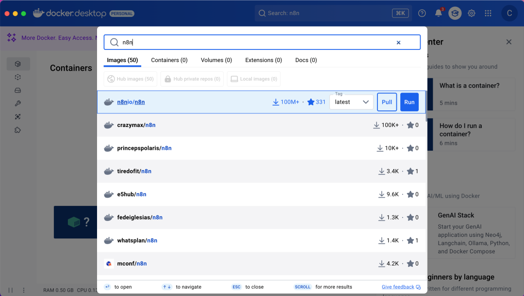The height and width of the screenshot is (296, 524).
Task: Open the Learning Center graduation cap icon
Action: tap(455, 13)
